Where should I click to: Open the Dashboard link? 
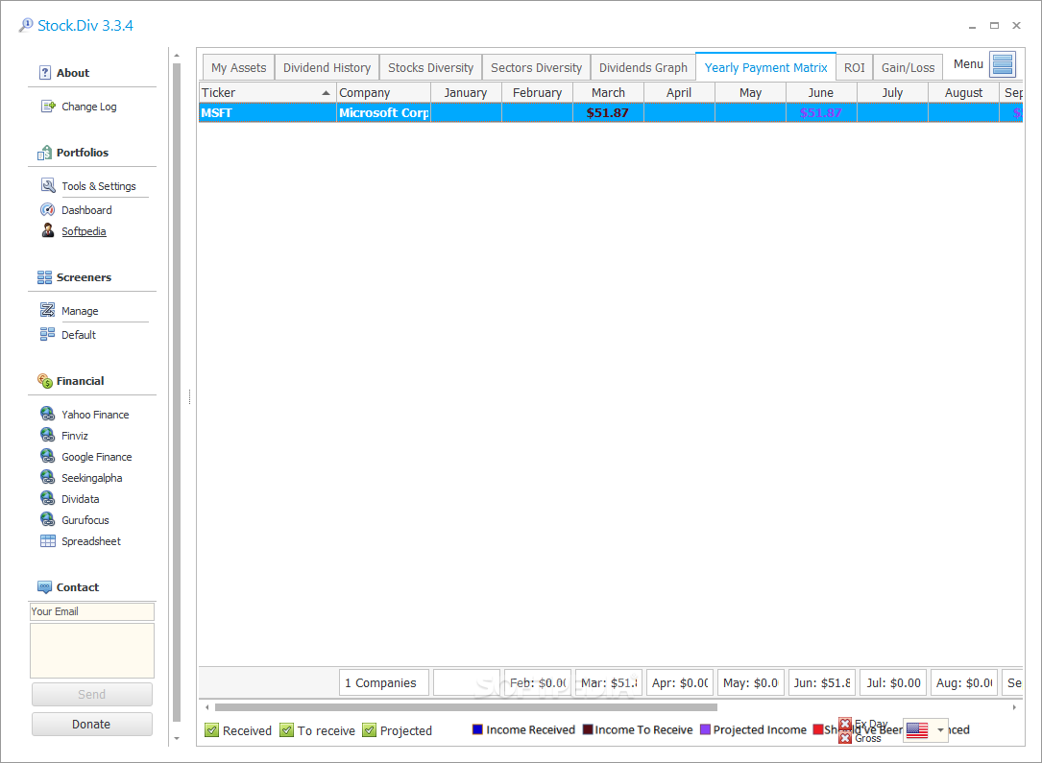click(86, 210)
